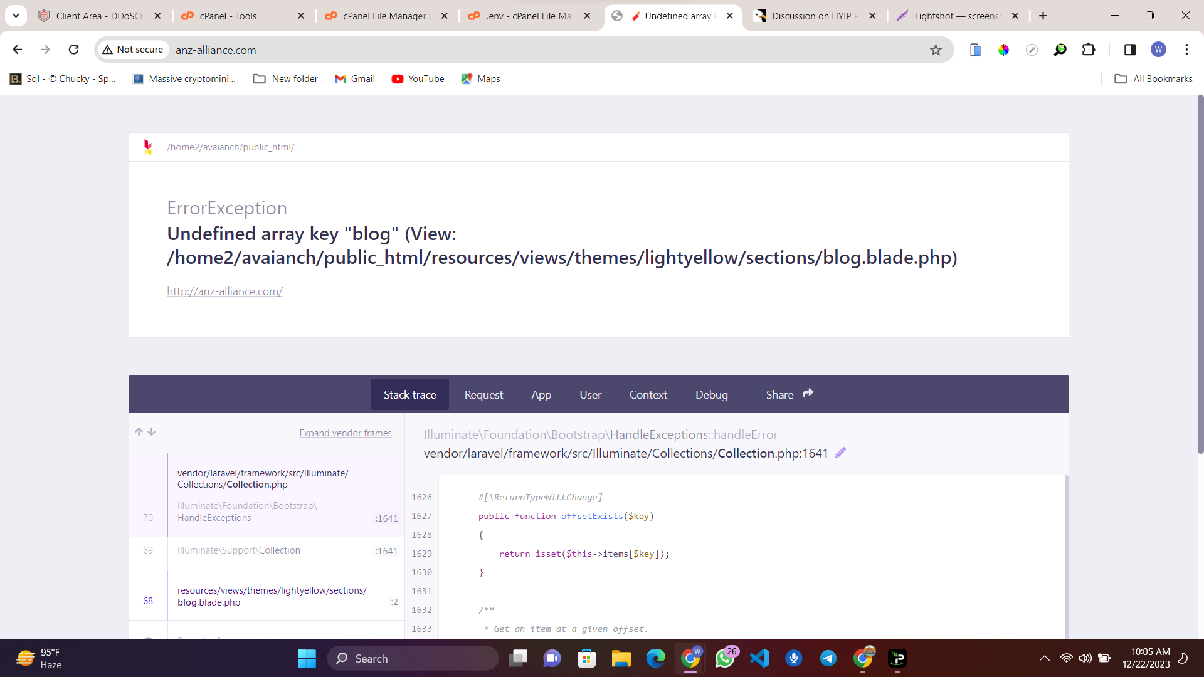Go to previous frame with up arrow
The width and height of the screenshot is (1204, 677).
(139, 432)
